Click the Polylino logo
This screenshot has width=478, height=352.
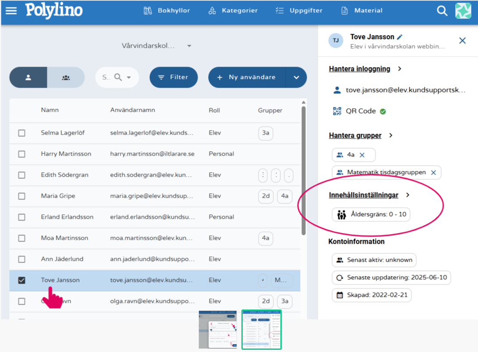click(54, 11)
